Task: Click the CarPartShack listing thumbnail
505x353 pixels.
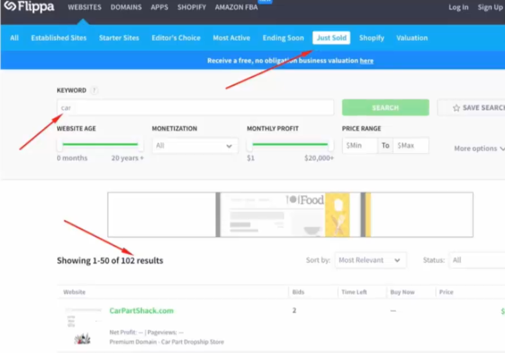Action: pos(83,325)
